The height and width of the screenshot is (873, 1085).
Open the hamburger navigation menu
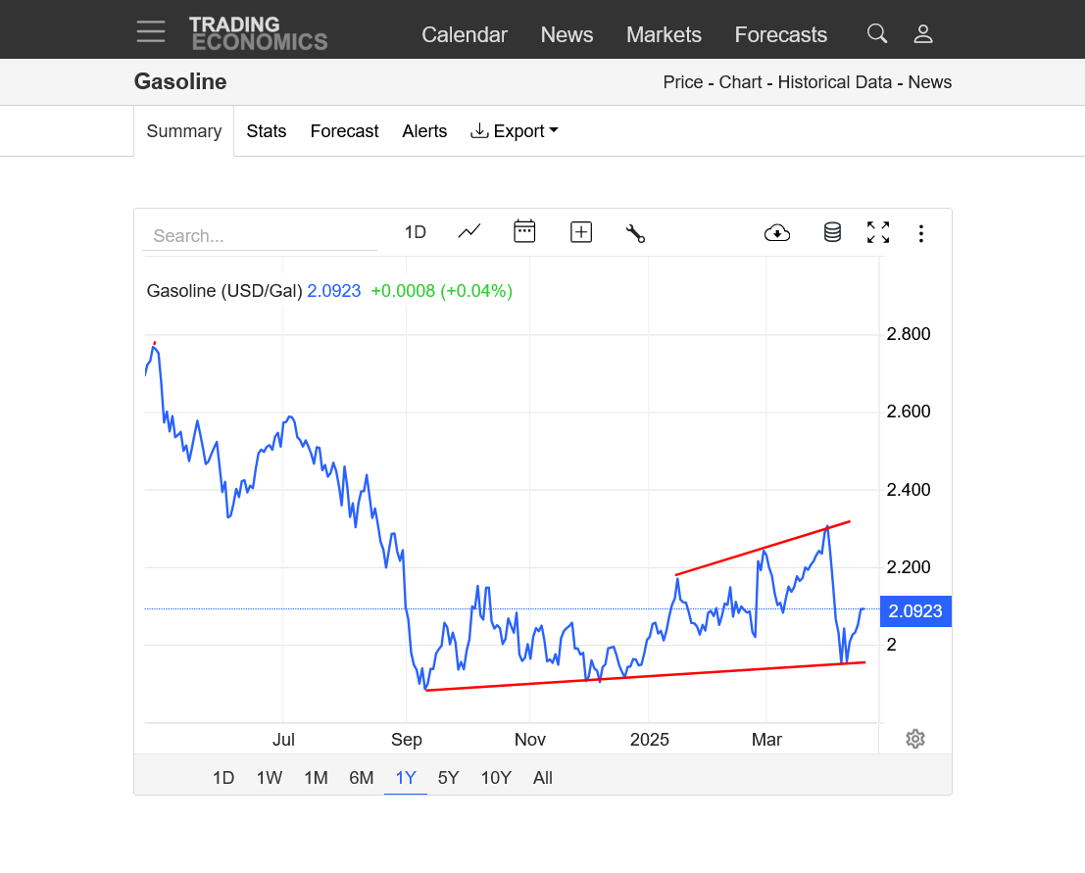click(x=151, y=32)
